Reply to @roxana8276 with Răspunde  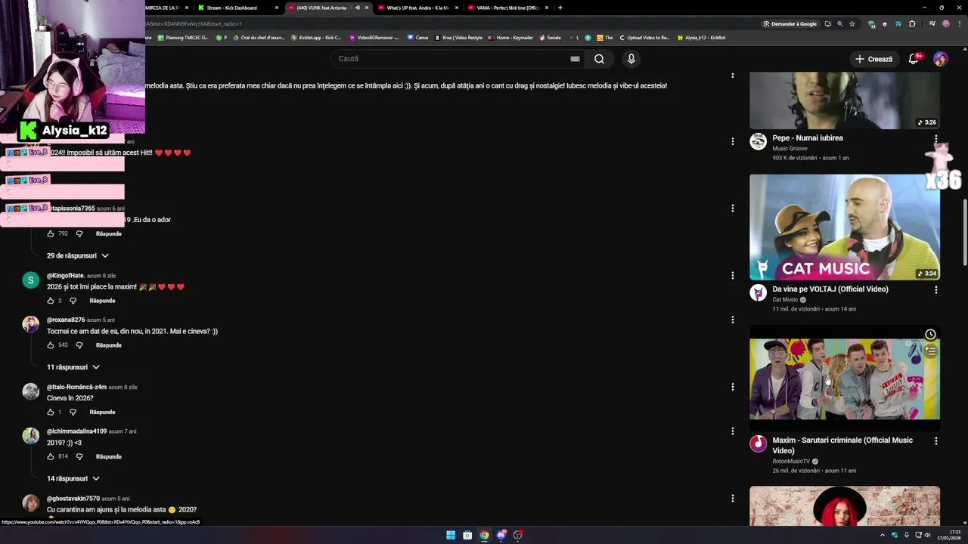108,345
